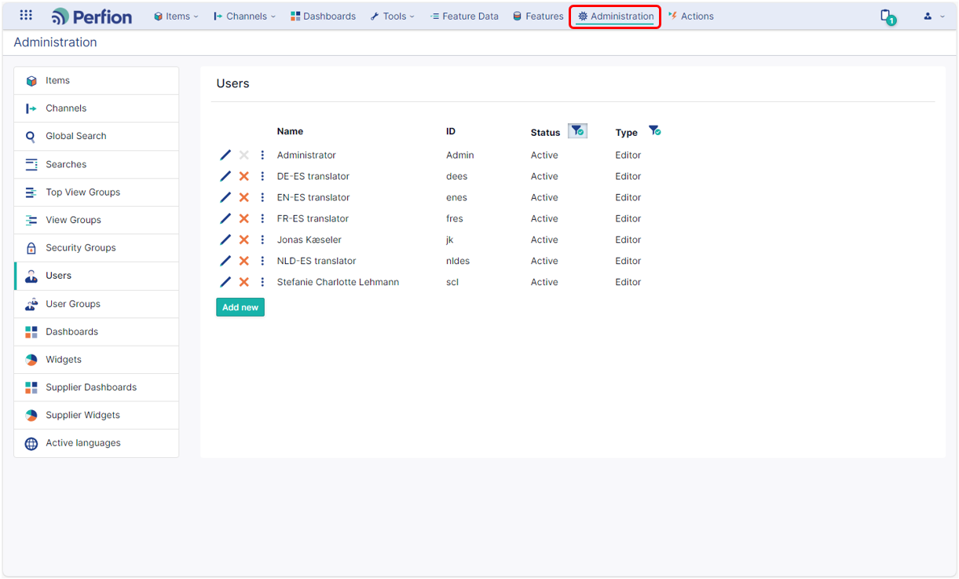Open View Groups in the sidebar
Screen dimensions: 959x579
97,220
